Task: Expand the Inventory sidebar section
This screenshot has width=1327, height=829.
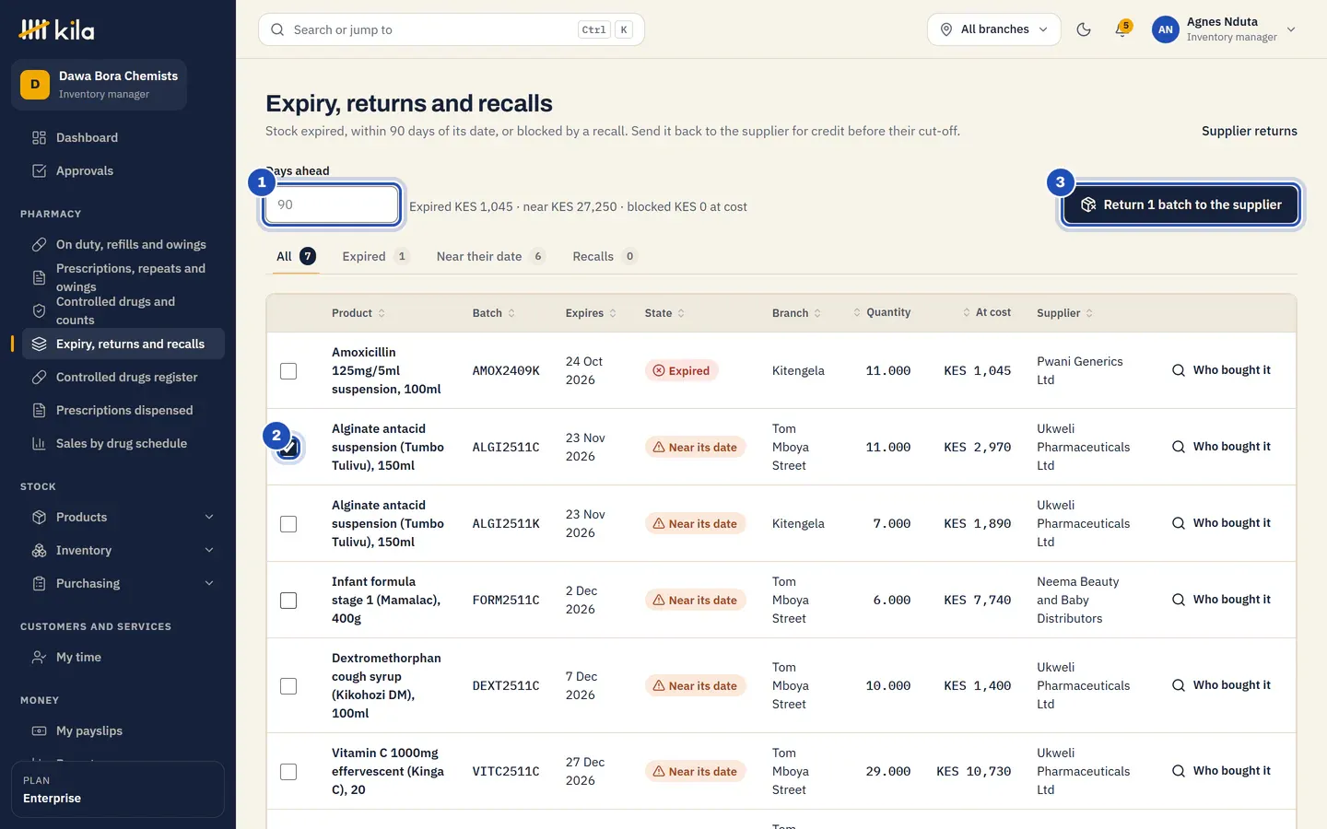Action: 123,551
